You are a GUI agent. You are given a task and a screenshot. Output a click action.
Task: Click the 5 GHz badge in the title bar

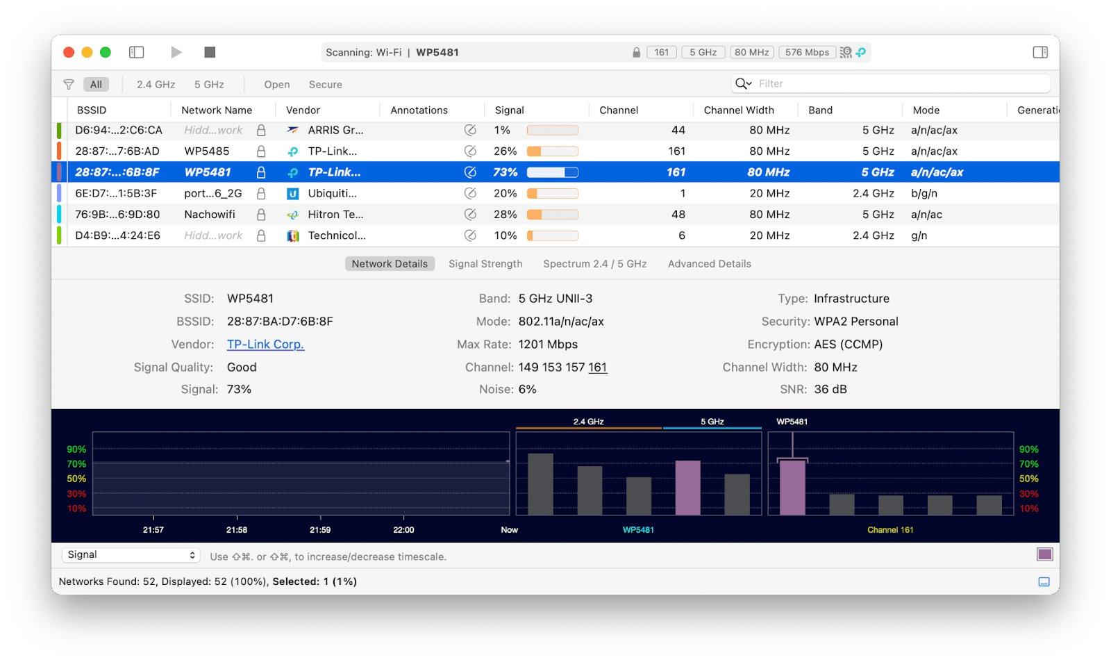pyautogui.click(x=703, y=53)
